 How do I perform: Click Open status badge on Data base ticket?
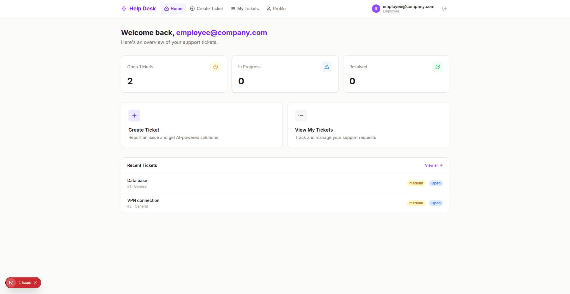pos(436,183)
